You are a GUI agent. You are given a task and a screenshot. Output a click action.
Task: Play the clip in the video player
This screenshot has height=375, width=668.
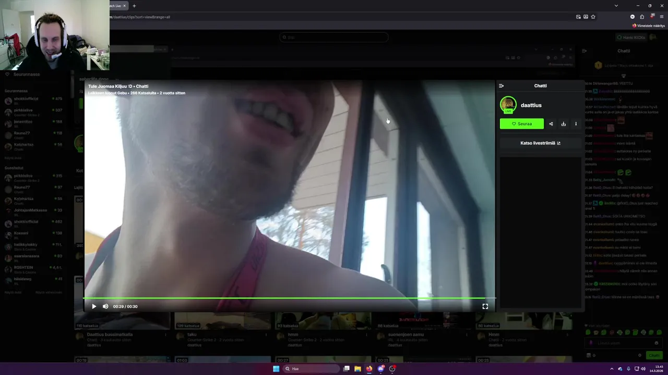94,306
